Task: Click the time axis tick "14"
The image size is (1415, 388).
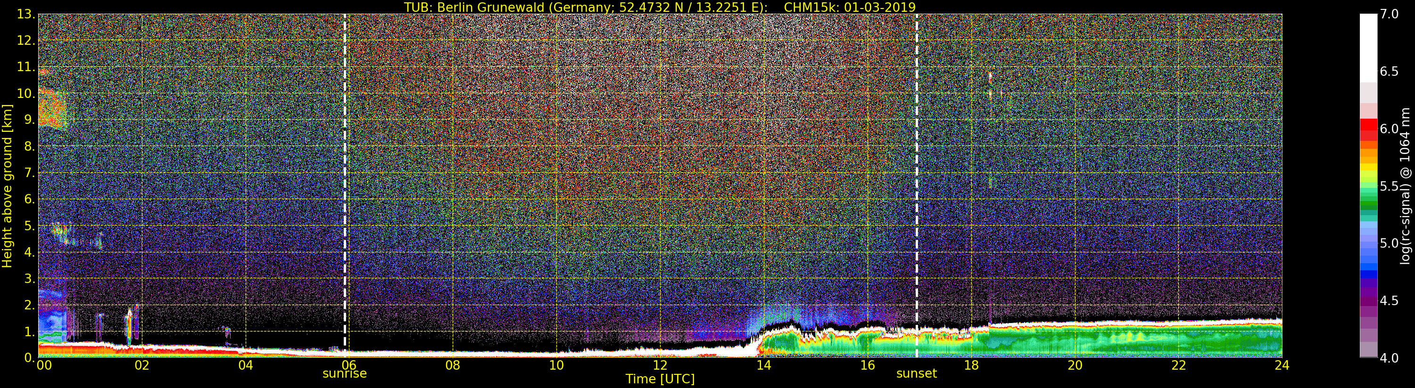Action: point(763,365)
